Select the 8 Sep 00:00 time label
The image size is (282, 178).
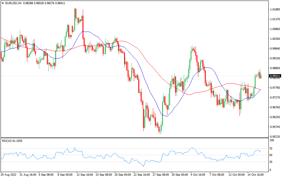point(65,175)
